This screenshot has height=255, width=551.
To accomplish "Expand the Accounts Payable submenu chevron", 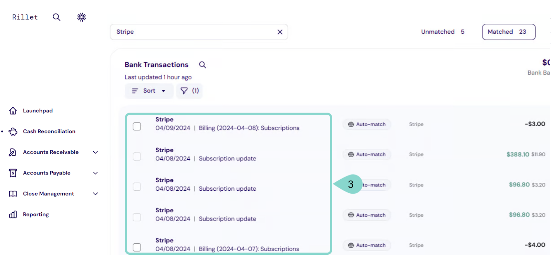I will pyautogui.click(x=96, y=173).
